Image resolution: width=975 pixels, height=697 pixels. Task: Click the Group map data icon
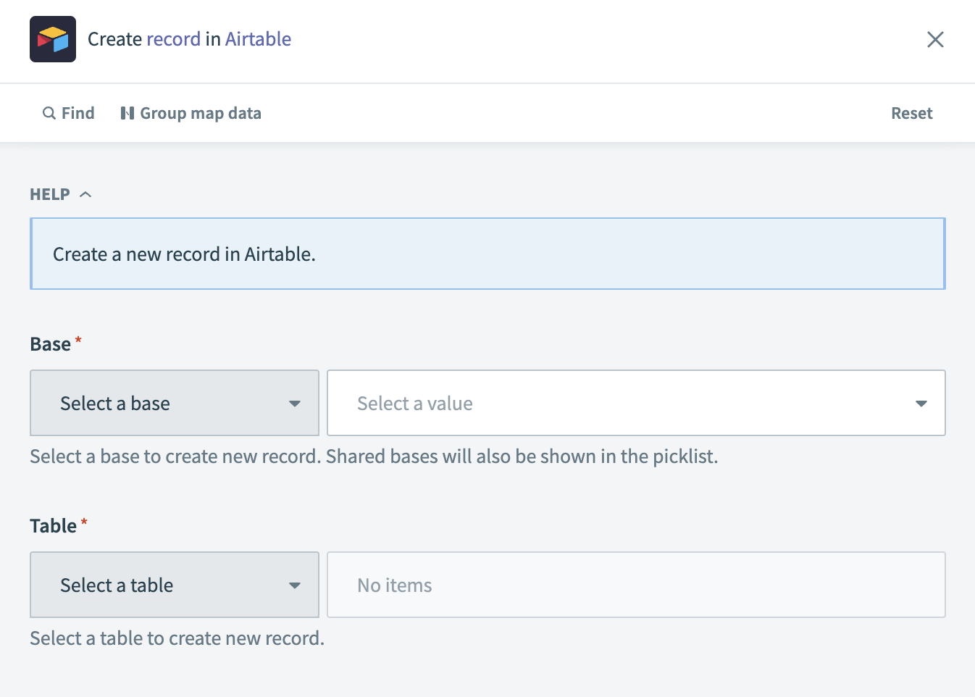(127, 113)
